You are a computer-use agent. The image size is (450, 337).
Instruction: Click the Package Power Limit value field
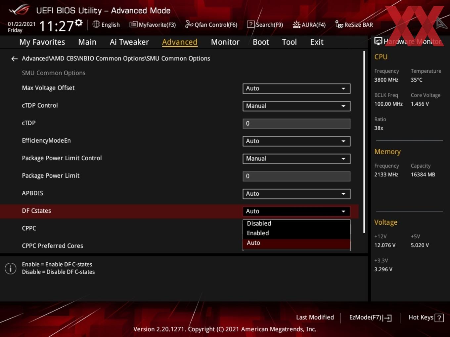pyautogui.click(x=296, y=176)
